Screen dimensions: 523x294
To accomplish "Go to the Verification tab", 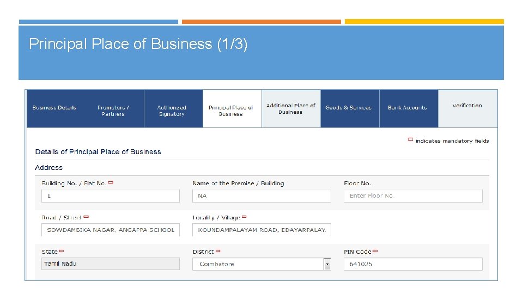I will 467,106.
